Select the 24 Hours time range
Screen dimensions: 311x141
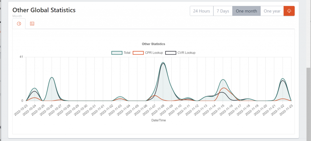201,11
